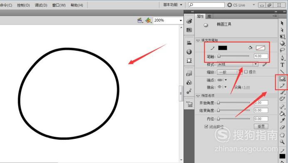Collapse the 椭圆选项 section
288x163 pixels.
198,96
